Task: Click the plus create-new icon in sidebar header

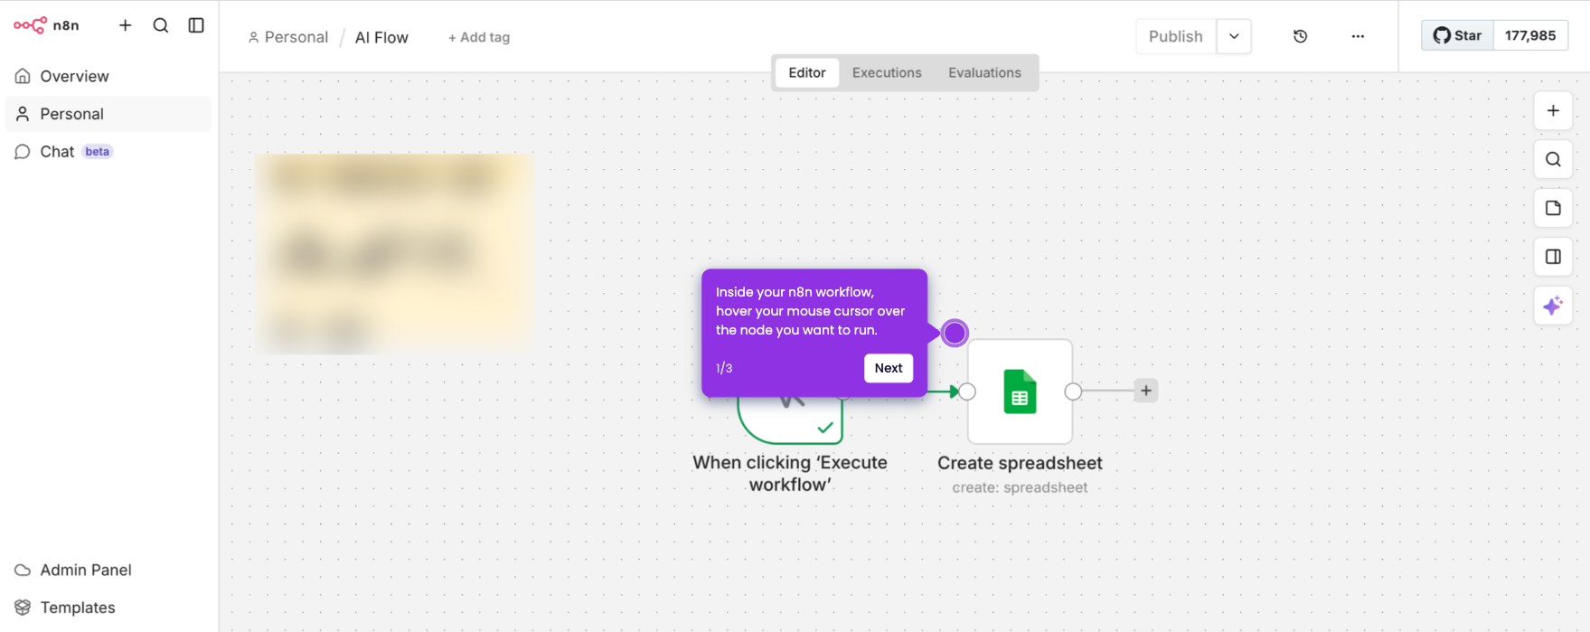Action: (x=126, y=25)
